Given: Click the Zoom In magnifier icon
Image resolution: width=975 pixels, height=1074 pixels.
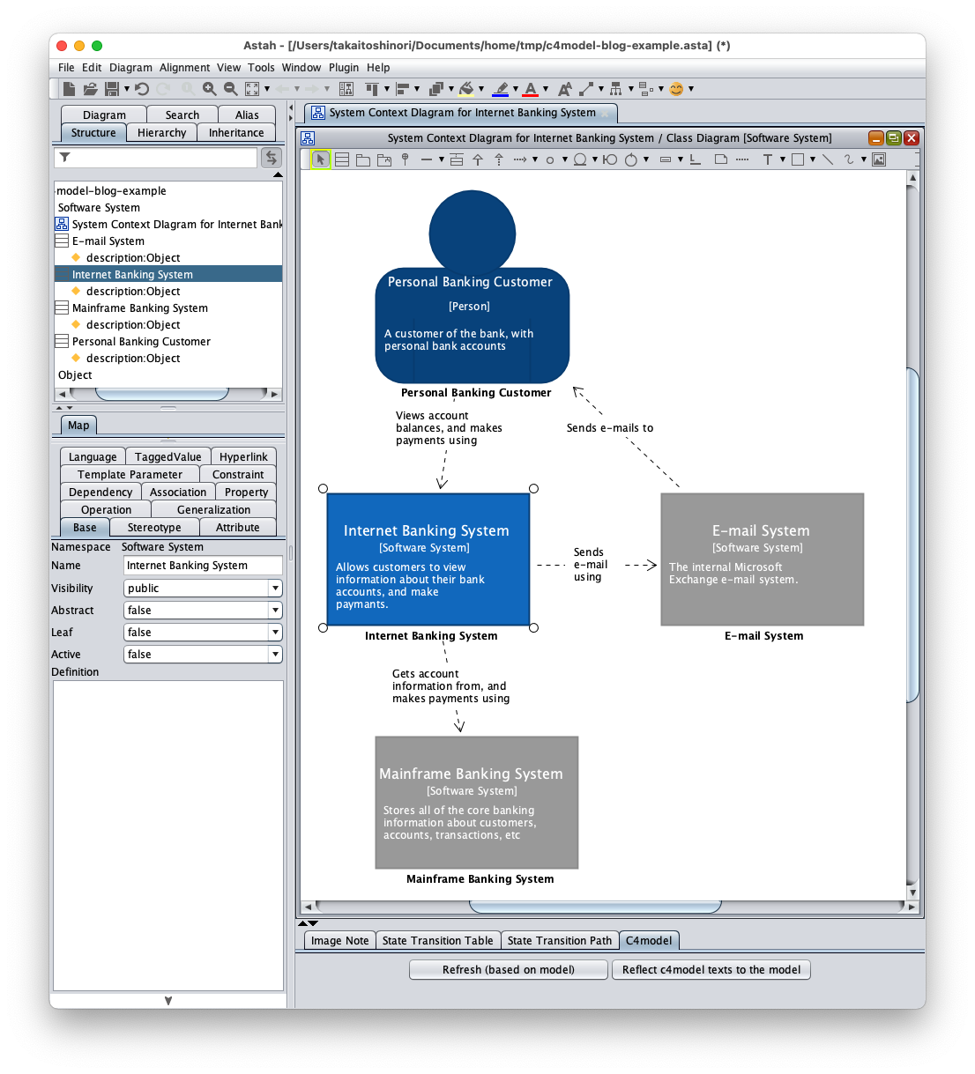Looking at the screenshot, I should click(x=210, y=89).
